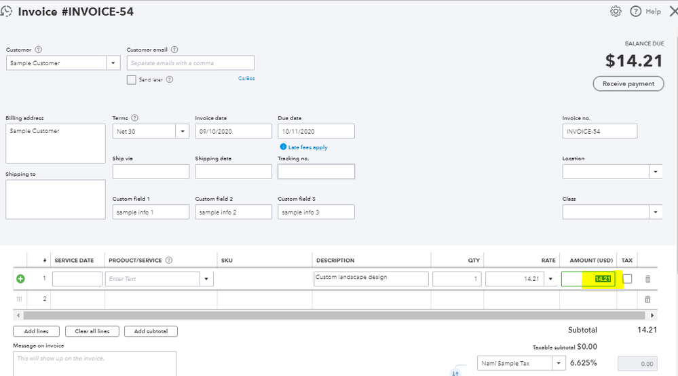This screenshot has width=678, height=376.
Task: Click the Qty field on line 1
Action: 457,279
